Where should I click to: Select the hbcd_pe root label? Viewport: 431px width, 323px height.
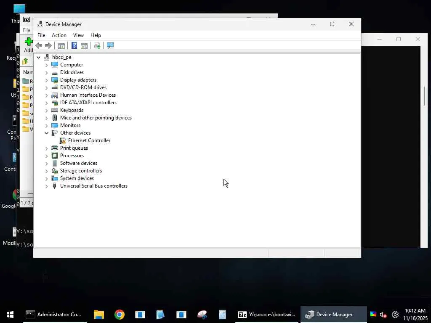(62, 57)
